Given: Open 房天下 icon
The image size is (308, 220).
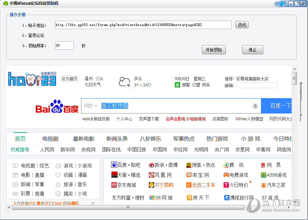Looking at the screenshot, I should [x=189, y=198].
